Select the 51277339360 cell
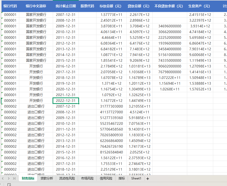 (111, 118)
